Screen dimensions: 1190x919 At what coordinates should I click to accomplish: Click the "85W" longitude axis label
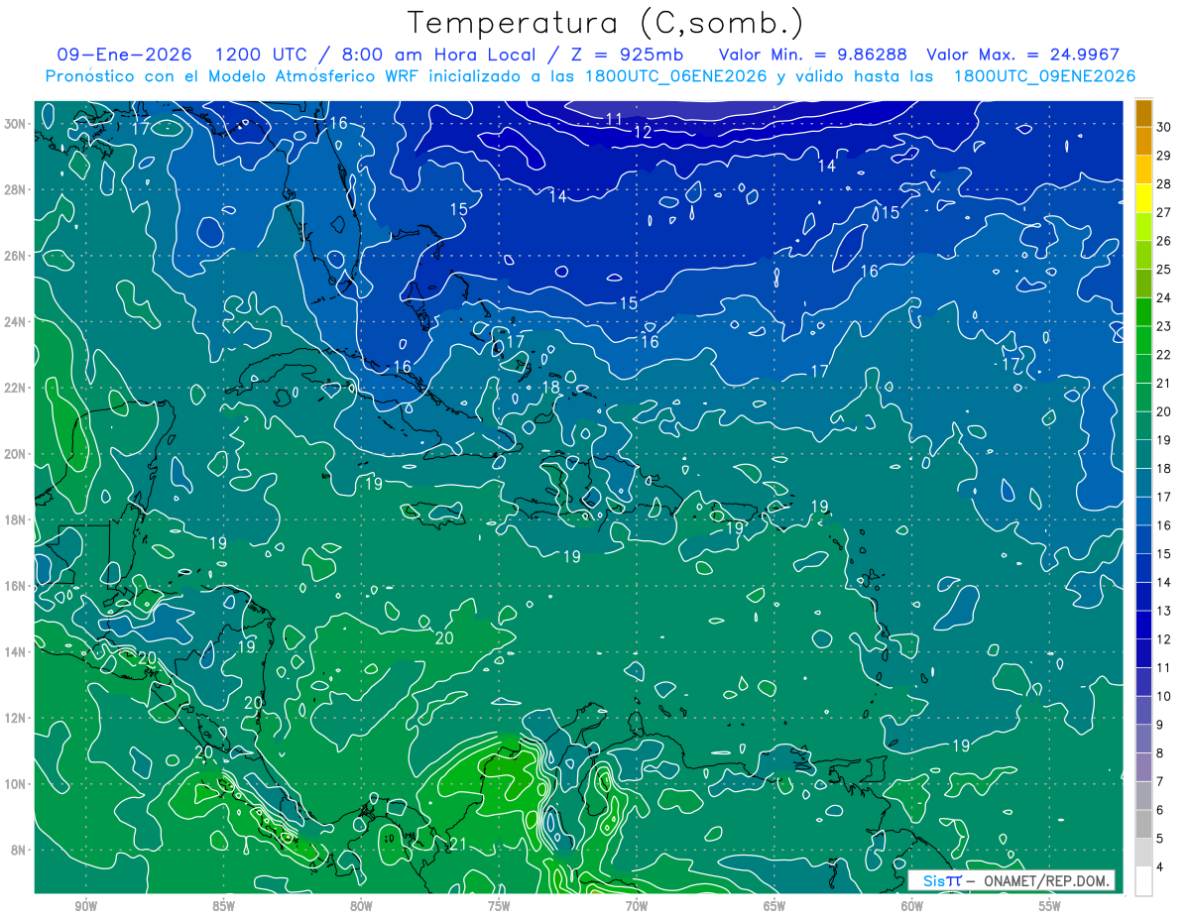[x=223, y=906]
